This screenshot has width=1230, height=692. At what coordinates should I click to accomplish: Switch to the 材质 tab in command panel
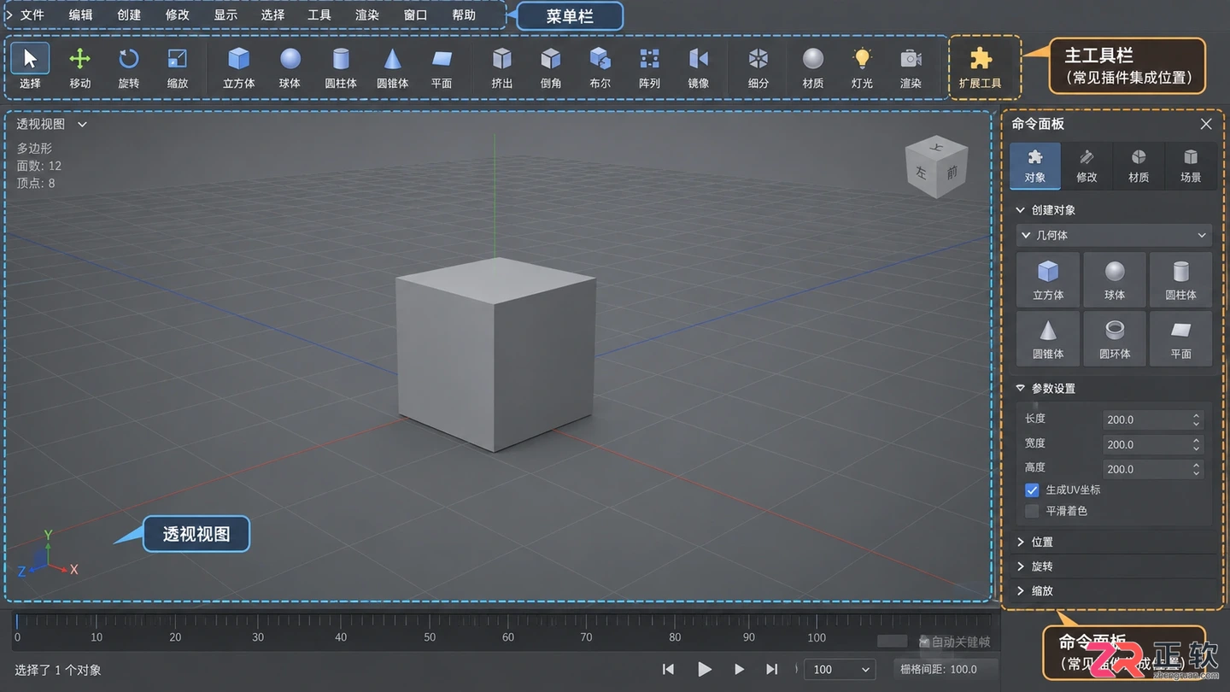pyautogui.click(x=1139, y=166)
